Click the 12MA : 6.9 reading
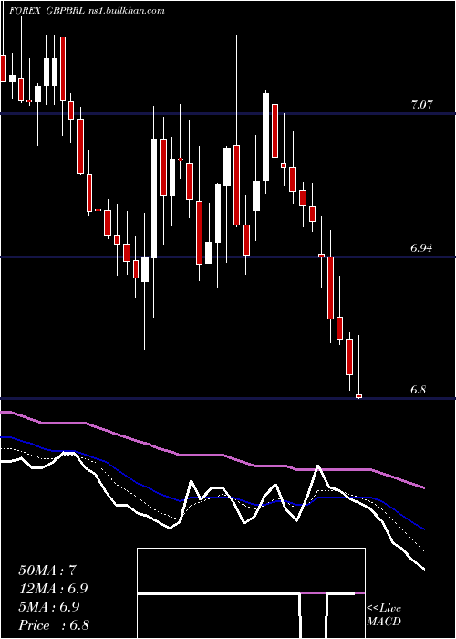This screenshot has width=456, height=639. click(53, 589)
